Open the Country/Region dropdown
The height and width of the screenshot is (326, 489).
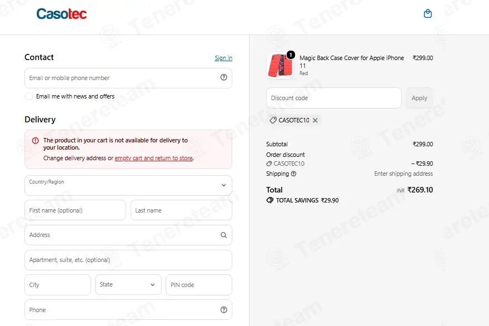coord(128,185)
